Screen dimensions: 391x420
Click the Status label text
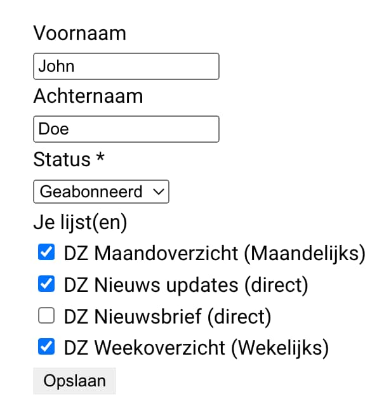[x=62, y=159]
